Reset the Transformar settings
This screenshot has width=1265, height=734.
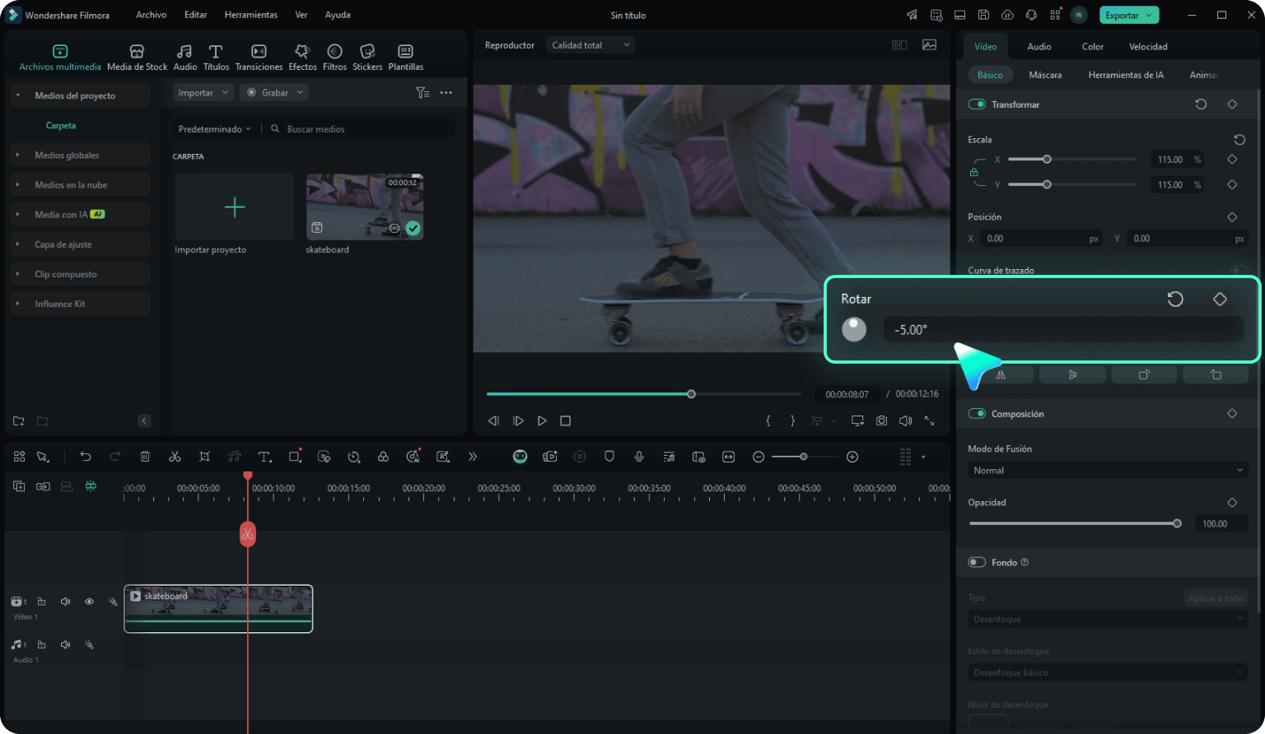coord(1201,105)
